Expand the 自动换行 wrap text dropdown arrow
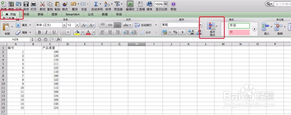The image size is (291, 115). tap(156, 25)
